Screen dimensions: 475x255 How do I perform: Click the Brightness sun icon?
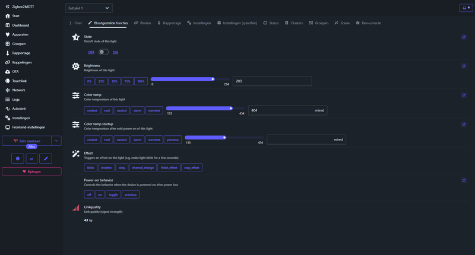pyautogui.click(x=76, y=66)
